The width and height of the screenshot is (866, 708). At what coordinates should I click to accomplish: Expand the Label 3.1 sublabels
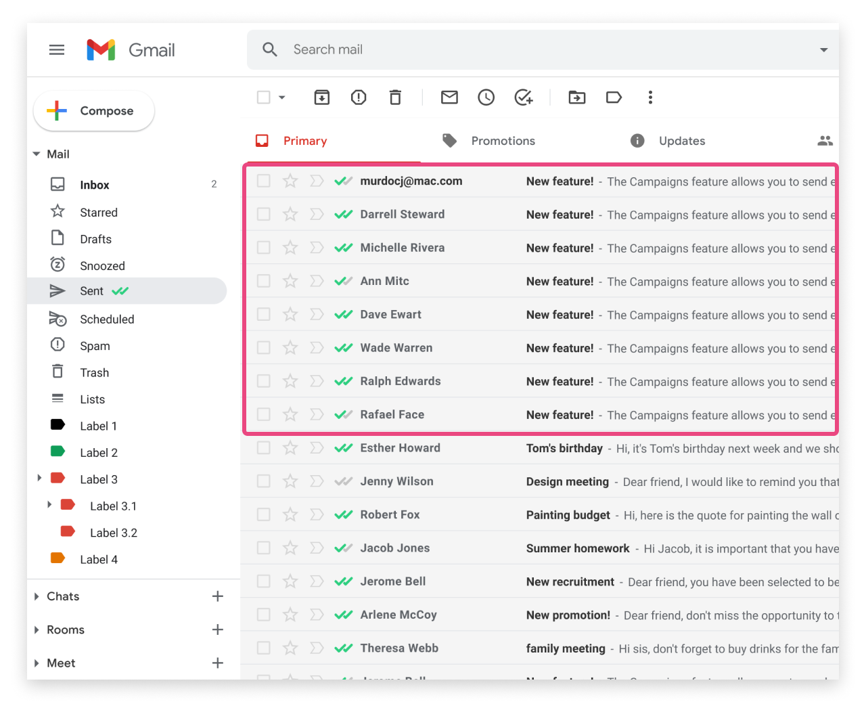pyautogui.click(x=49, y=505)
